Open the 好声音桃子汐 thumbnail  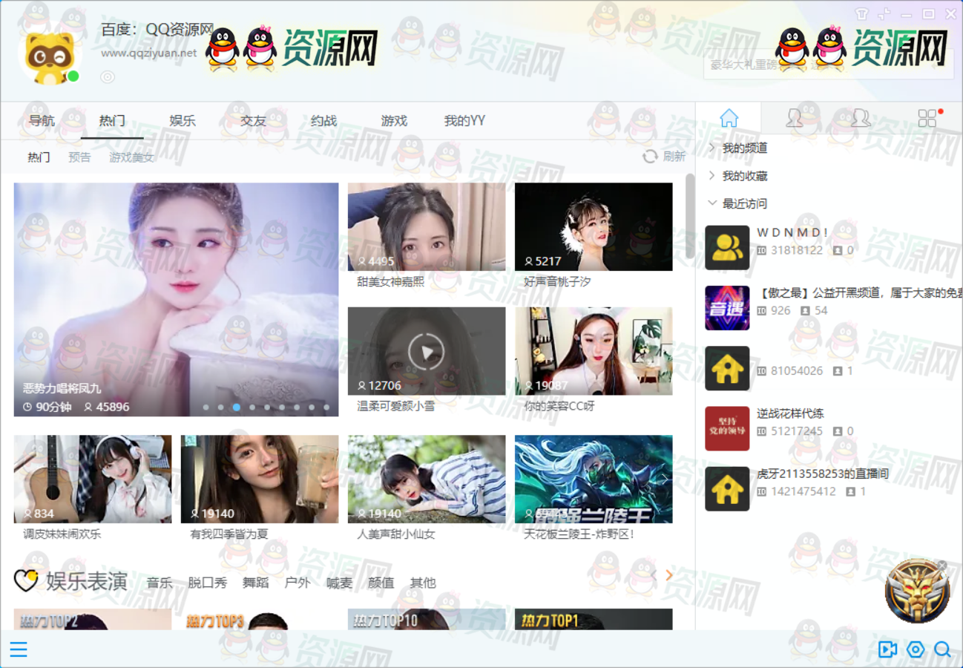(594, 227)
